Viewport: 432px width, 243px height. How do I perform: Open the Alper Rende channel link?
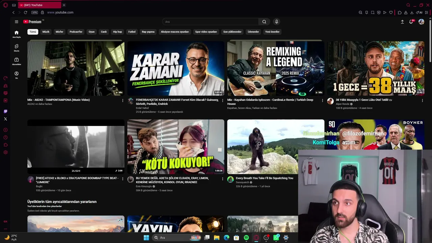(343, 104)
